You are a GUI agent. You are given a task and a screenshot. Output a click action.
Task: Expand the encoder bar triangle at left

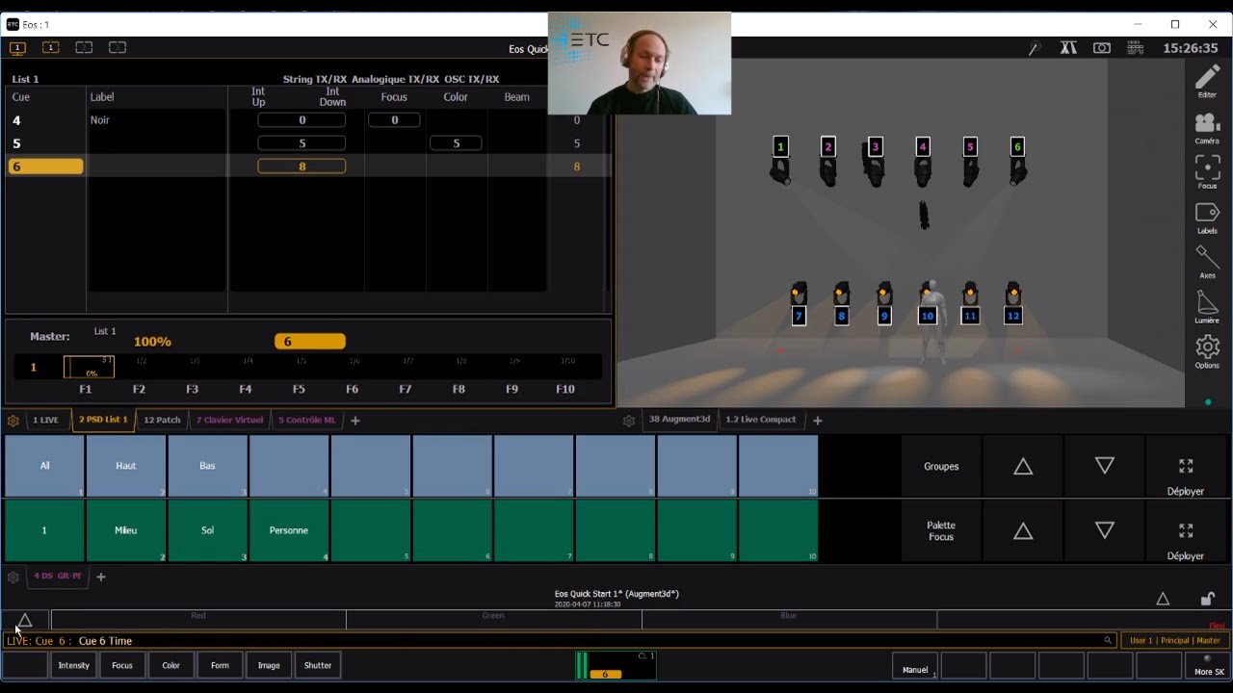25,621
